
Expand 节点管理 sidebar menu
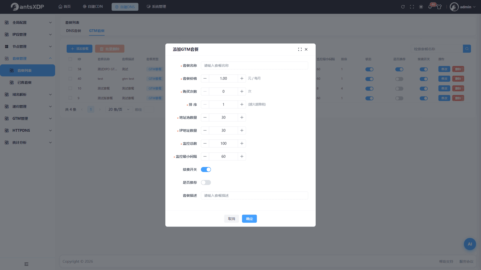click(x=28, y=46)
